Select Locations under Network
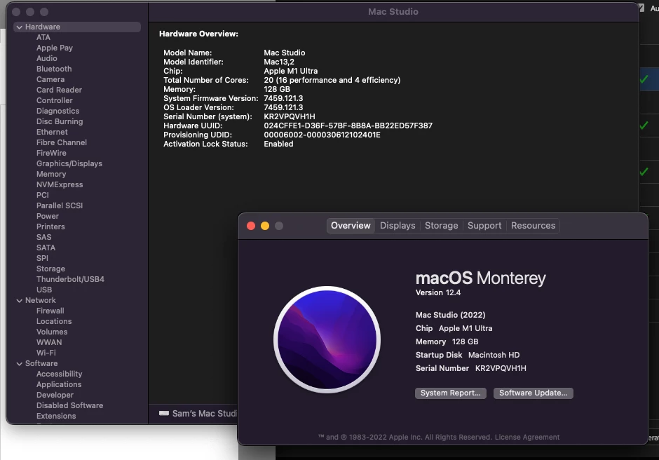Image resolution: width=659 pixels, height=460 pixels. [x=54, y=321]
